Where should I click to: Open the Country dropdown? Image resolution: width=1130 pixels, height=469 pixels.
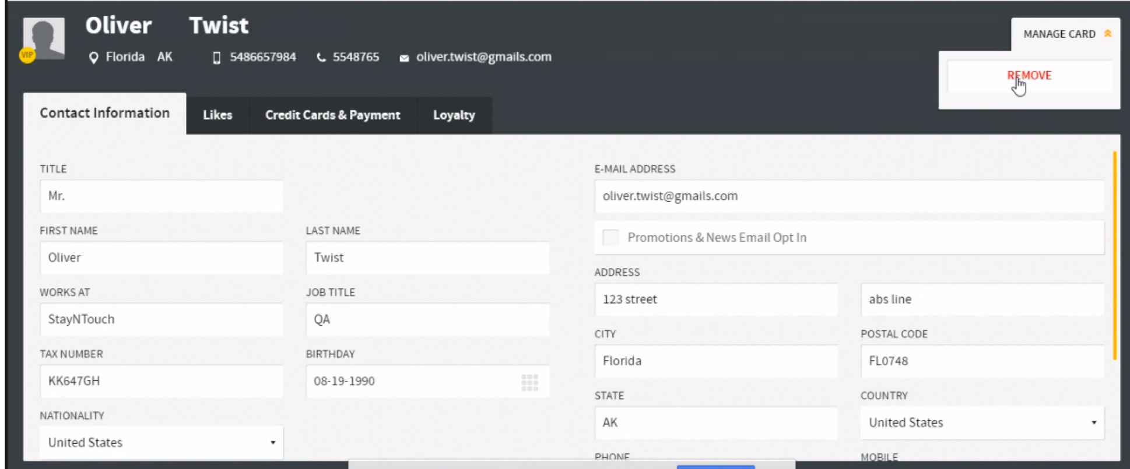982,423
